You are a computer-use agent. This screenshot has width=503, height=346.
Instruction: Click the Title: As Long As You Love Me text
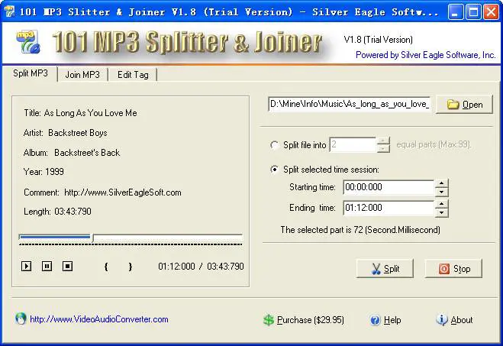pyautogui.click(x=80, y=113)
